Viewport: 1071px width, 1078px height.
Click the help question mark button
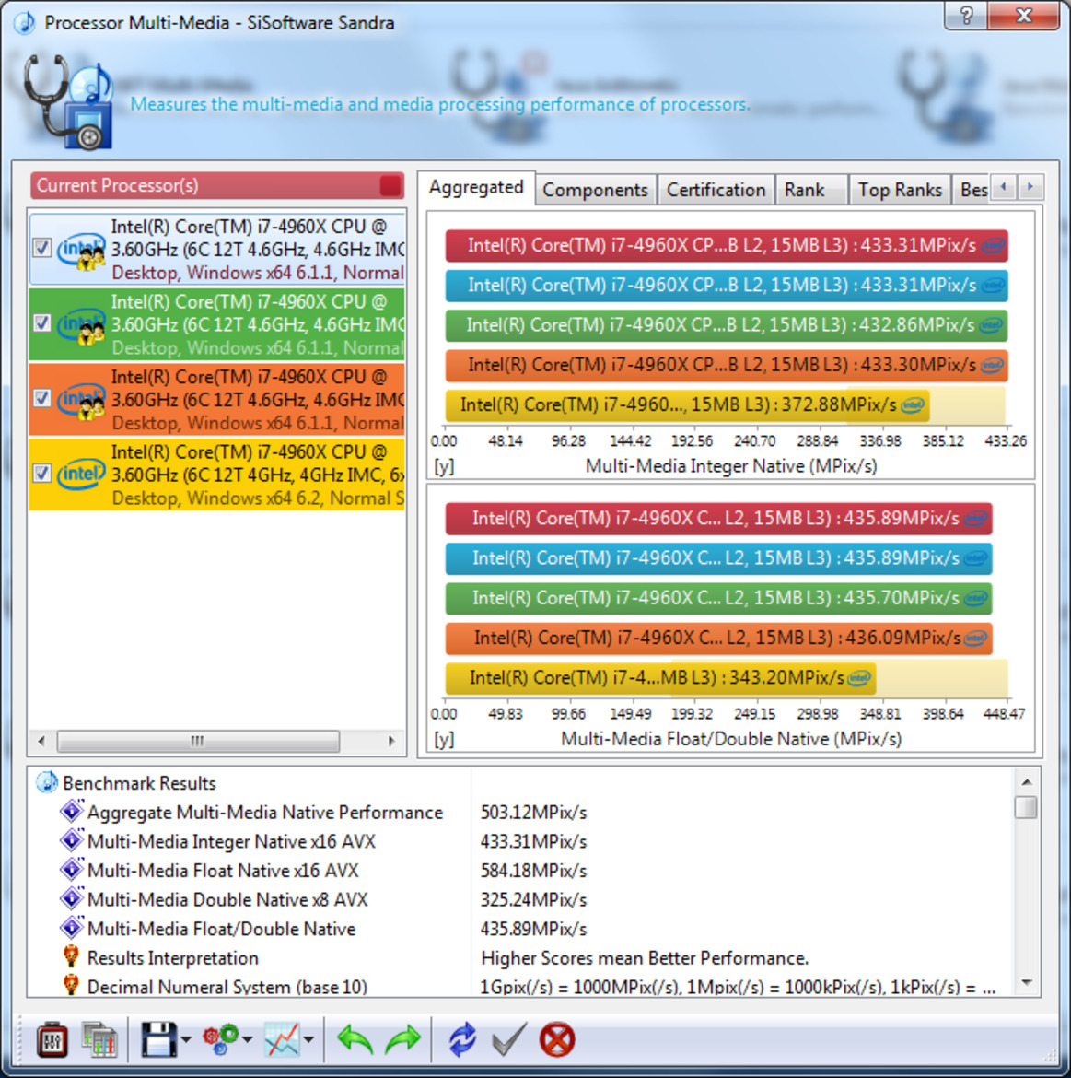pos(966,15)
